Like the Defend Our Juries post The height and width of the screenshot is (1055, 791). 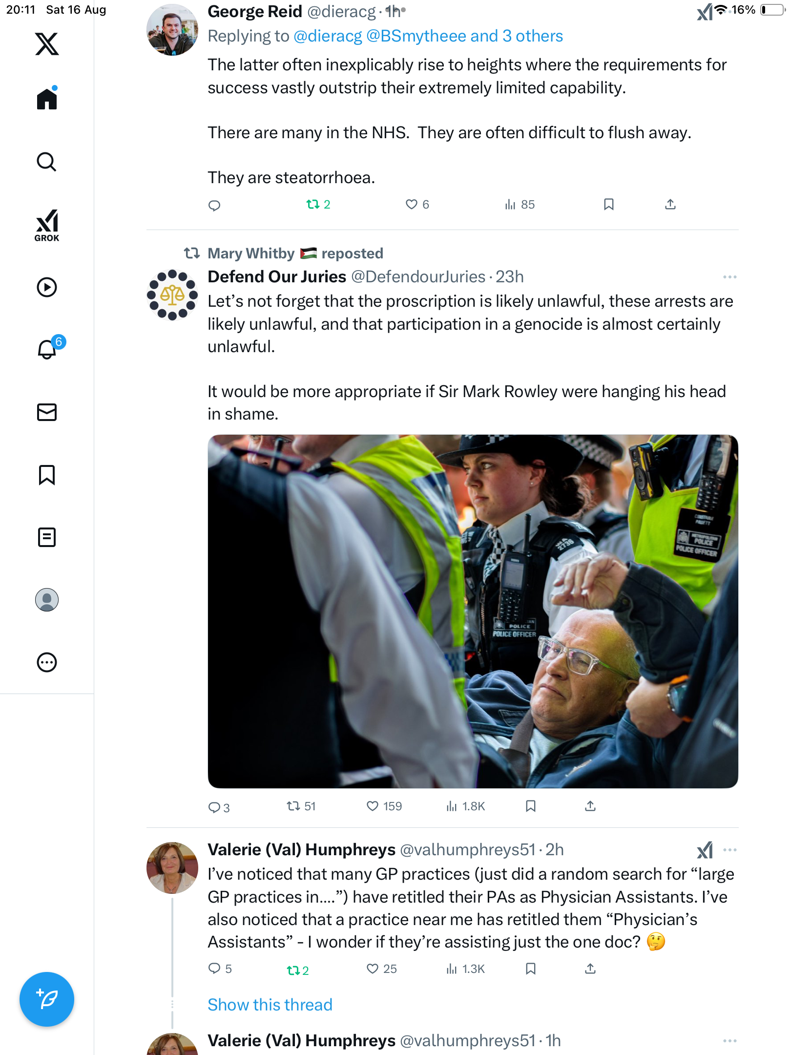point(373,806)
